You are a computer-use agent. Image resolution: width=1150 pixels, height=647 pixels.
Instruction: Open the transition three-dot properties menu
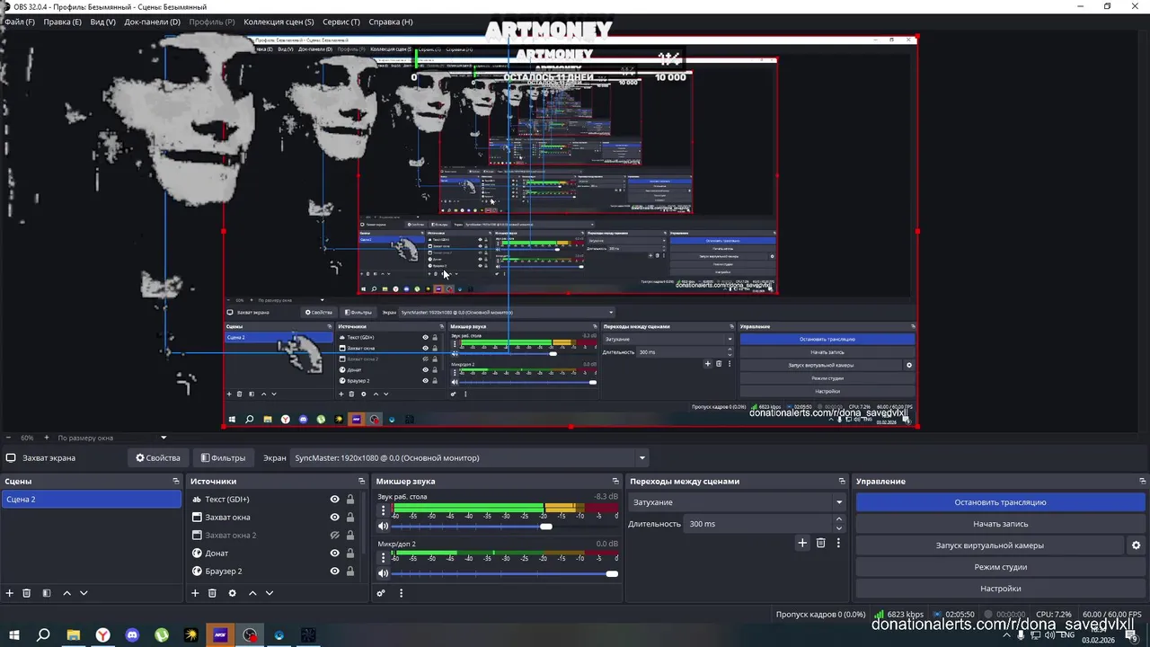(x=838, y=543)
